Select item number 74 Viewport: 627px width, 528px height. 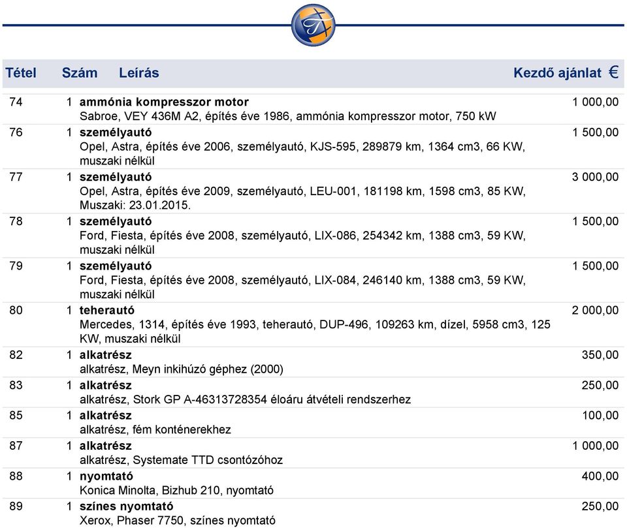click(x=16, y=102)
